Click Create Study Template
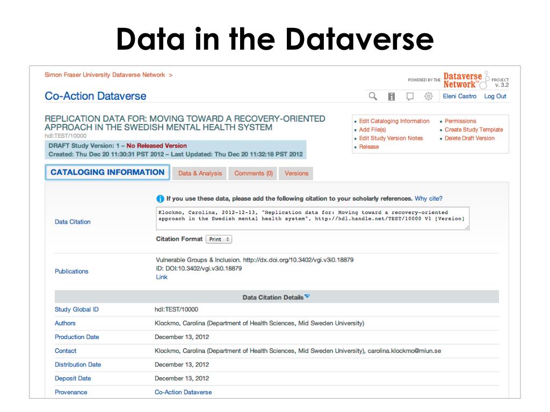550x412 pixels. [x=474, y=130]
